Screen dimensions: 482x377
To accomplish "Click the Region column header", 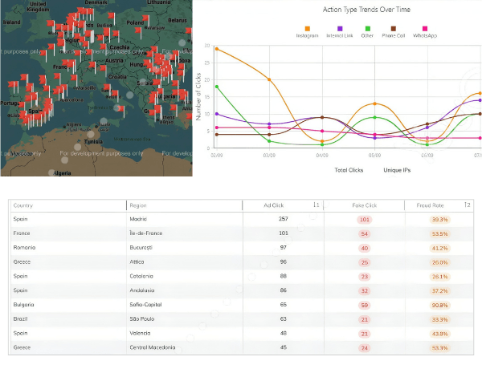I will click(138, 205).
